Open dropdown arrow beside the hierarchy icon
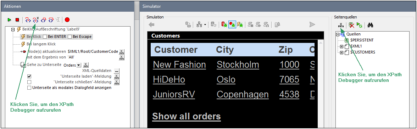This screenshot has height=129, width=417. click(x=205, y=25)
